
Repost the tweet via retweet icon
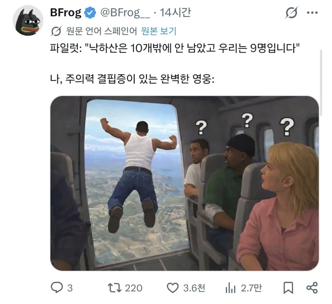click(114, 288)
